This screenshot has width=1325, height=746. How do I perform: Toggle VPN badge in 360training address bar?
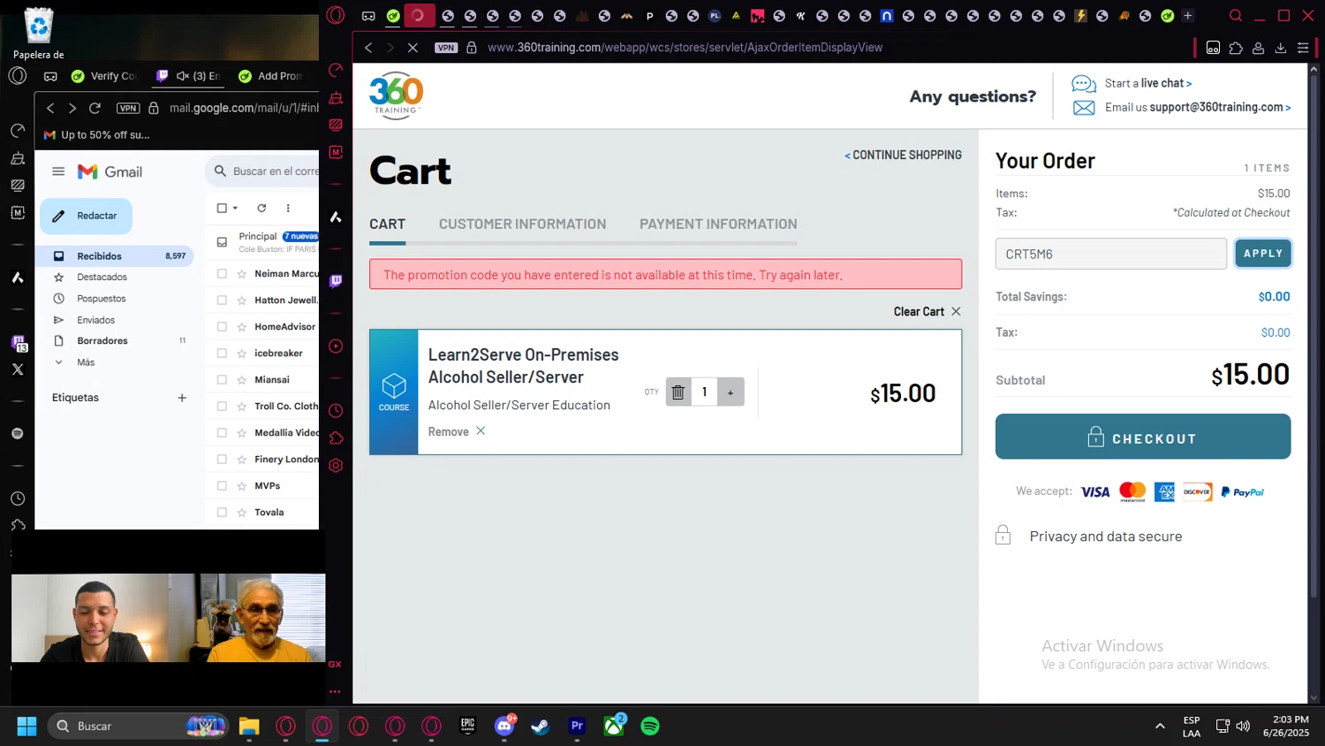(x=446, y=48)
